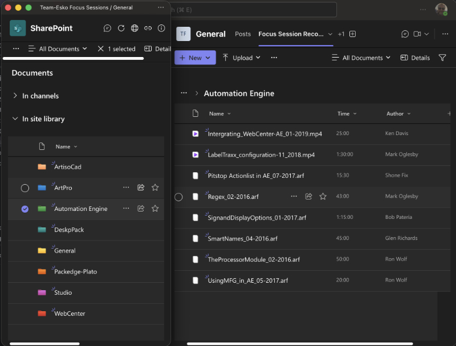Screen dimensions: 456x346
Task: Select Regex_02-2016.arf row circle
Action: 178,197
